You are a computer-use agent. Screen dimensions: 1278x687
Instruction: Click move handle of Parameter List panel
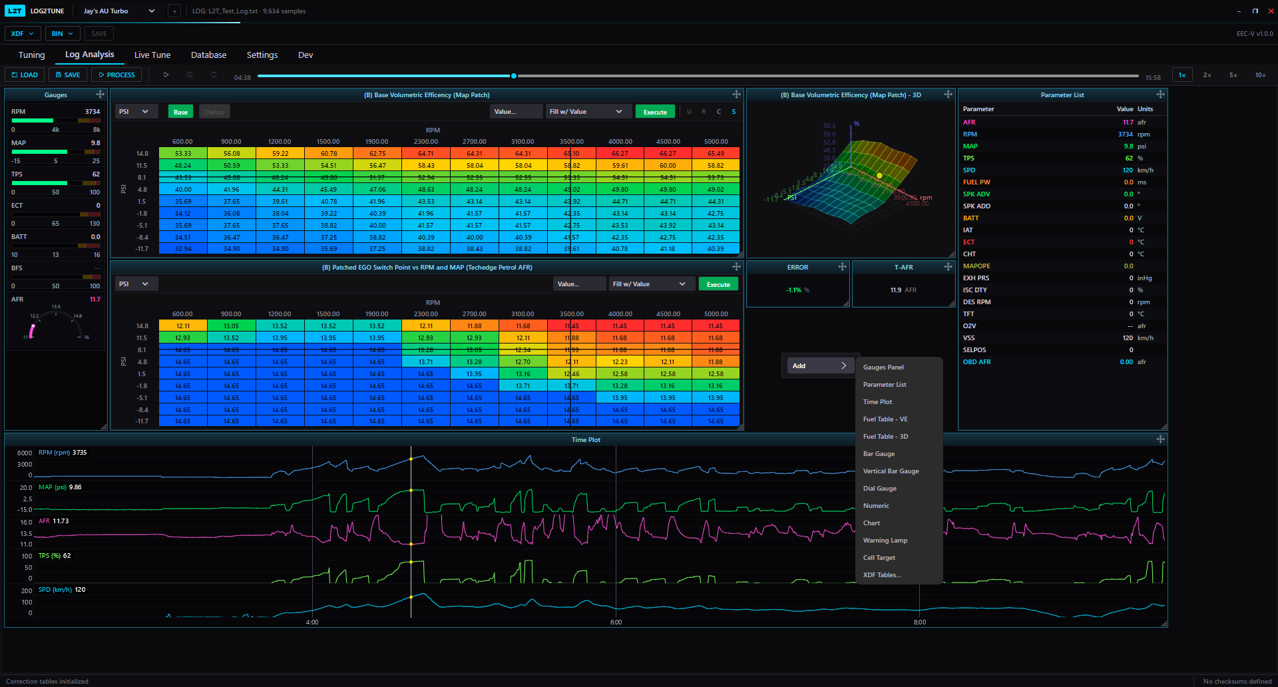click(1160, 95)
